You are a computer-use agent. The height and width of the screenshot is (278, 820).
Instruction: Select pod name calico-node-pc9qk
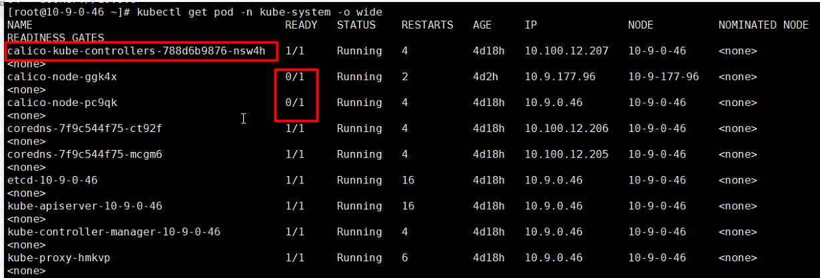point(62,103)
